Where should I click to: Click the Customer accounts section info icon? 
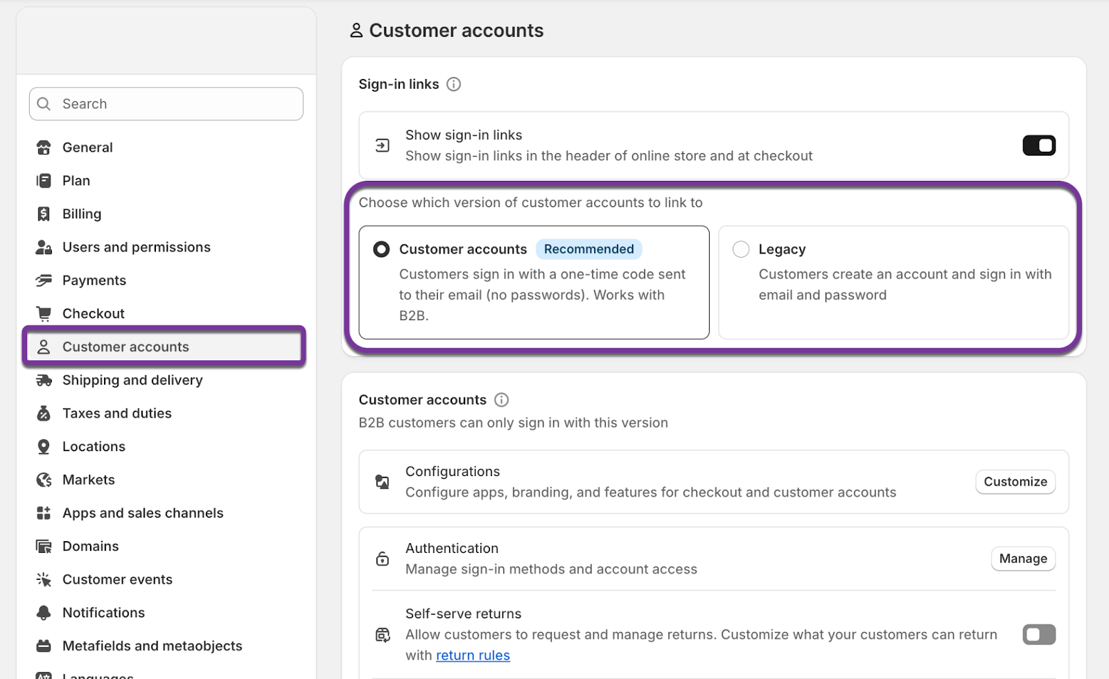[x=501, y=399]
